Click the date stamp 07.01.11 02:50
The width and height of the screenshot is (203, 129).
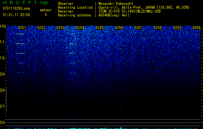tap(16, 15)
